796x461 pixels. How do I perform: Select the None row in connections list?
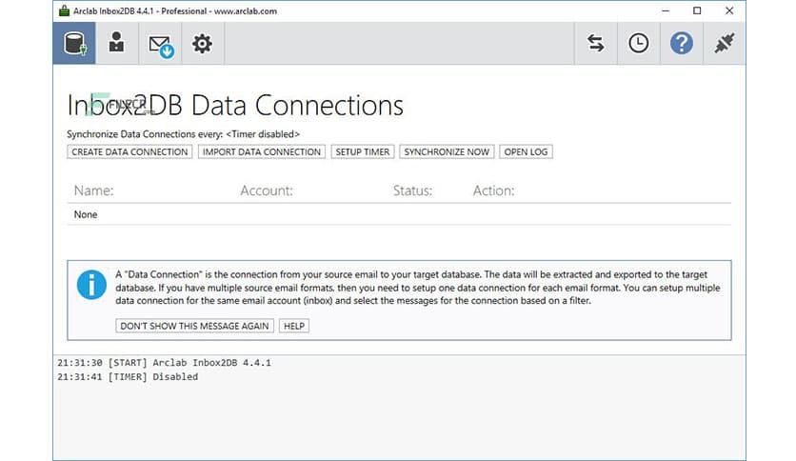tap(399, 214)
